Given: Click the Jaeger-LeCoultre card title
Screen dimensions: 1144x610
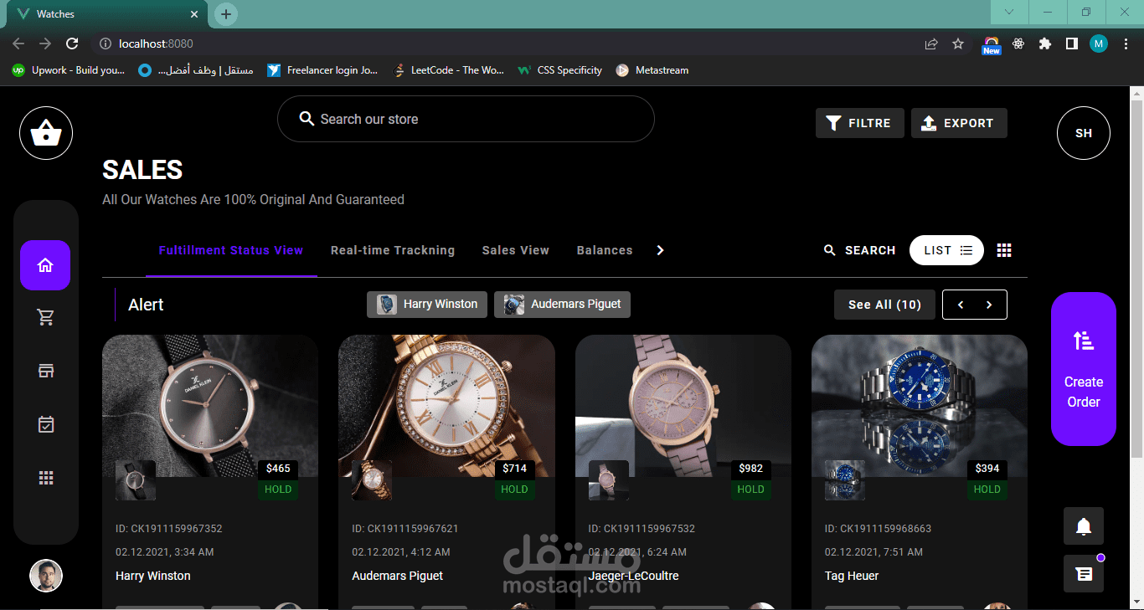Looking at the screenshot, I should (634, 576).
